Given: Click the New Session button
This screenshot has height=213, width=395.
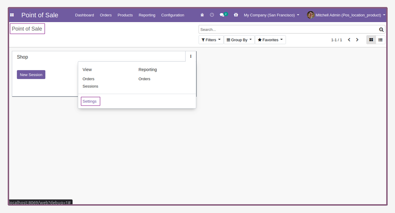Looking at the screenshot, I should point(31,75).
